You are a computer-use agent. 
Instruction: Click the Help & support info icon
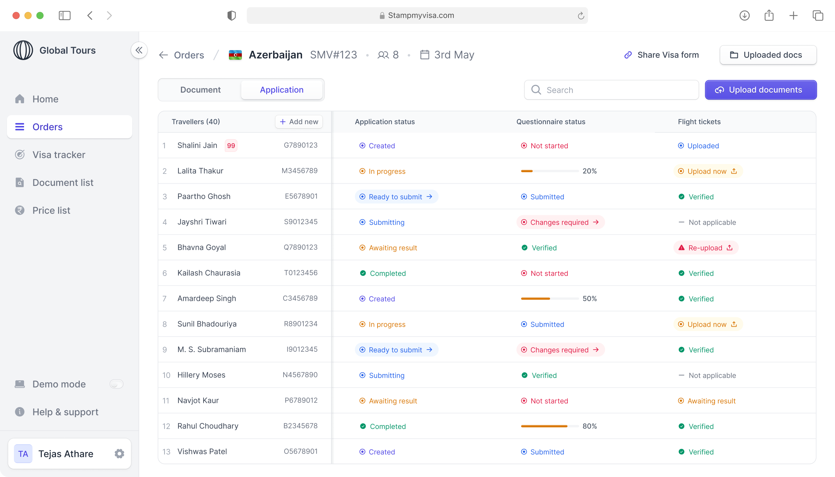20,412
